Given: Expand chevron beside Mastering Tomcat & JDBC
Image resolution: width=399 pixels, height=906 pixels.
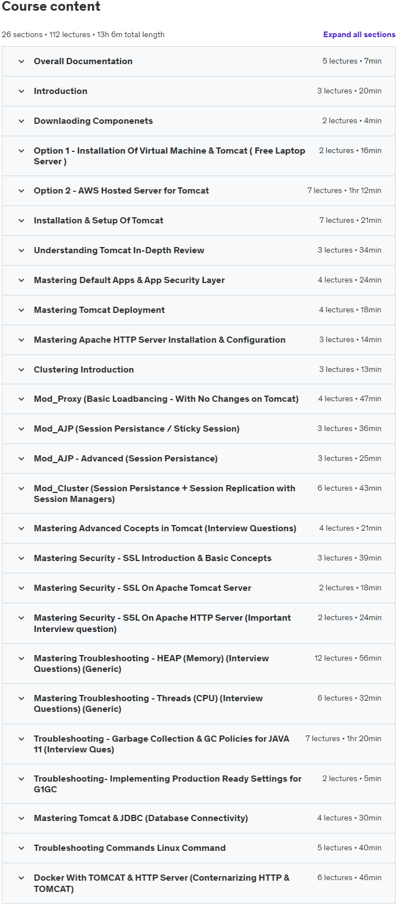Looking at the screenshot, I should click(x=21, y=818).
